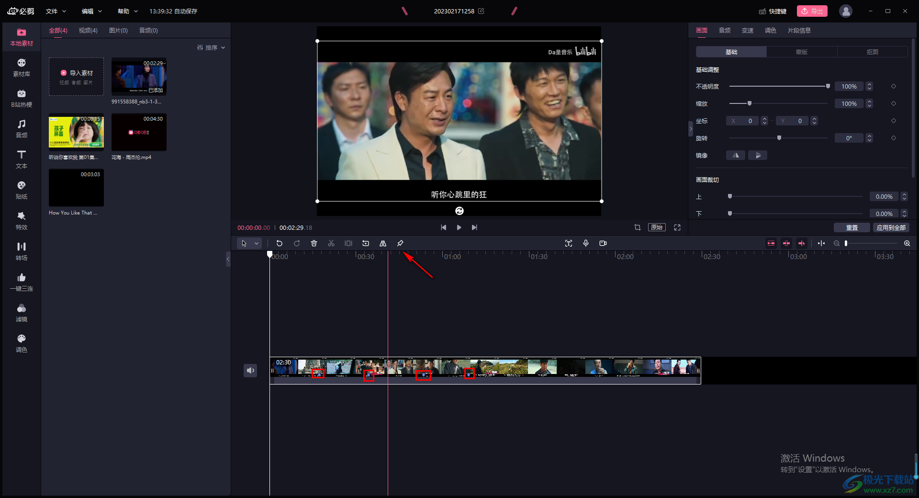Open the 素材库 material library

[22, 68]
